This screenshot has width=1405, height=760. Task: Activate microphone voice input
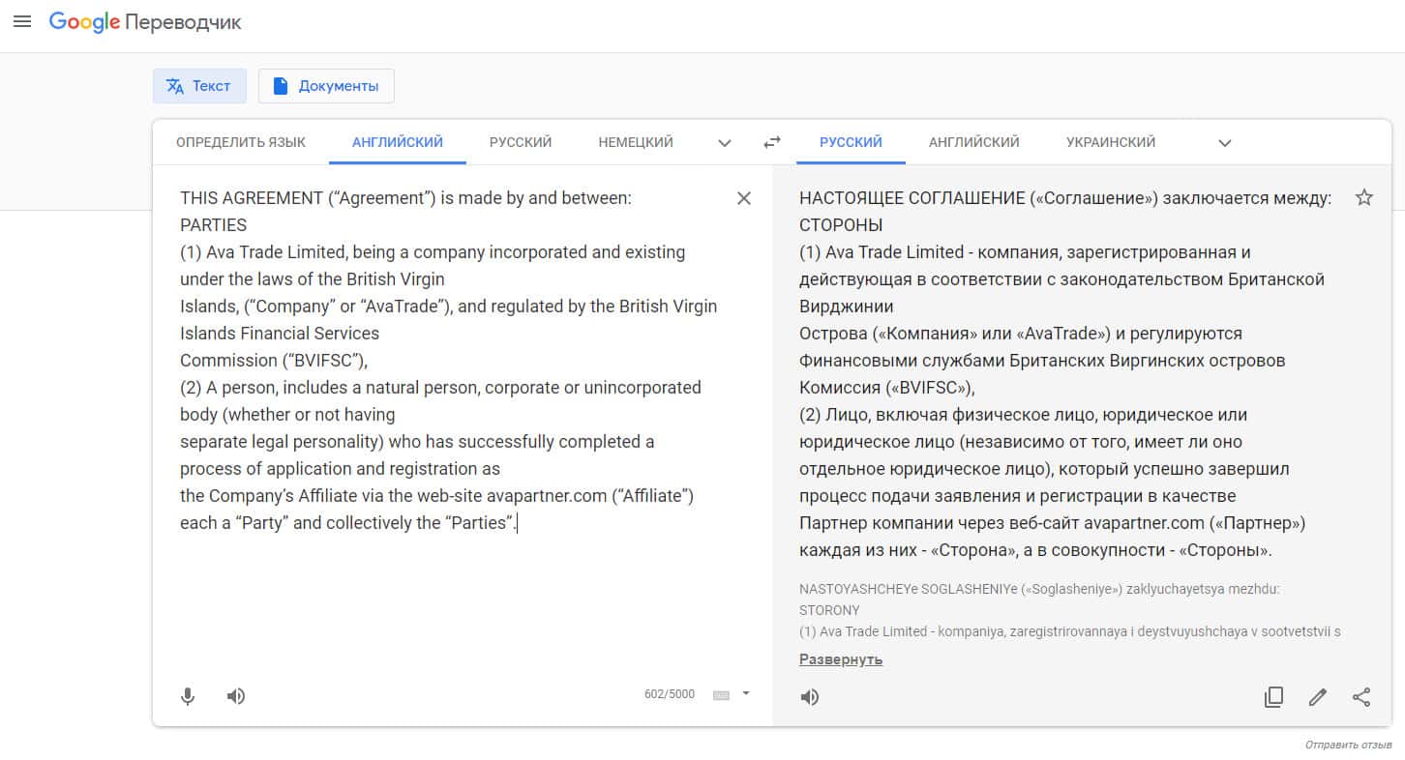point(188,696)
